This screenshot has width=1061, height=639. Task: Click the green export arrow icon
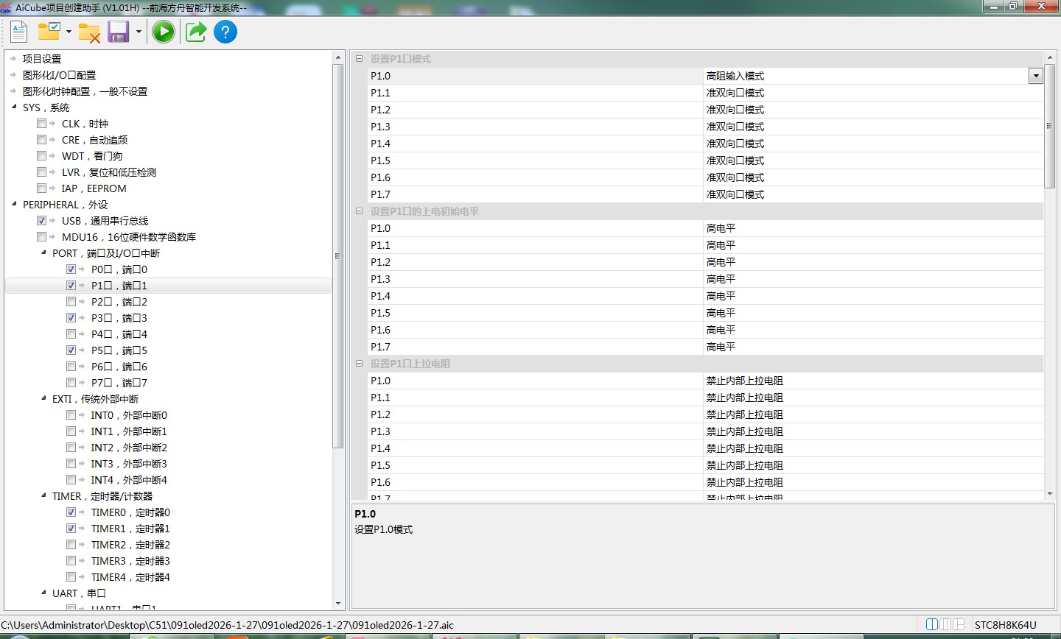[195, 32]
